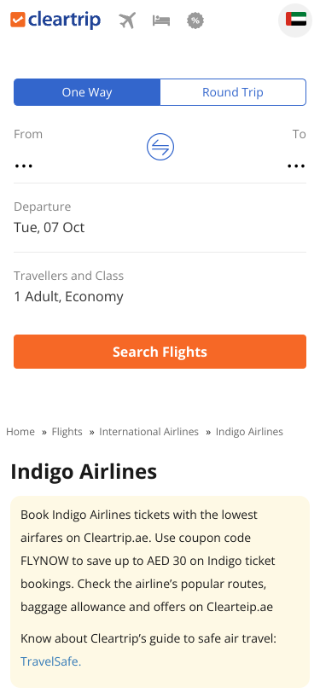The width and height of the screenshot is (320, 693).
Task: Go to Home breadcrumb
Action: (20, 432)
